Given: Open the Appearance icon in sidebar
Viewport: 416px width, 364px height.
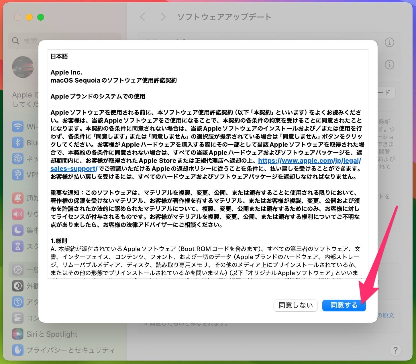Looking at the screenshot, I should [x=18, y=286].
